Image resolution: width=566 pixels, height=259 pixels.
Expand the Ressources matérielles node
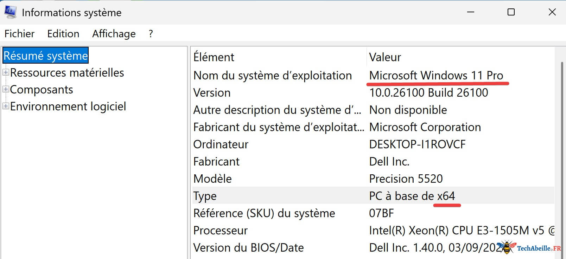pos(6,72)
